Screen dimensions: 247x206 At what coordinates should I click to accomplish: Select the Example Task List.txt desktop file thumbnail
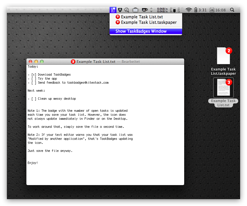click(x=223, y=87)
